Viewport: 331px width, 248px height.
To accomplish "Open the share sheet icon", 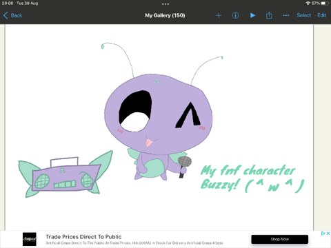I will point(269,15).
